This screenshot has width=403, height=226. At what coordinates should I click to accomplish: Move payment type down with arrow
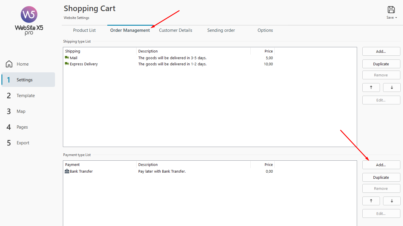tap(392, 201)
